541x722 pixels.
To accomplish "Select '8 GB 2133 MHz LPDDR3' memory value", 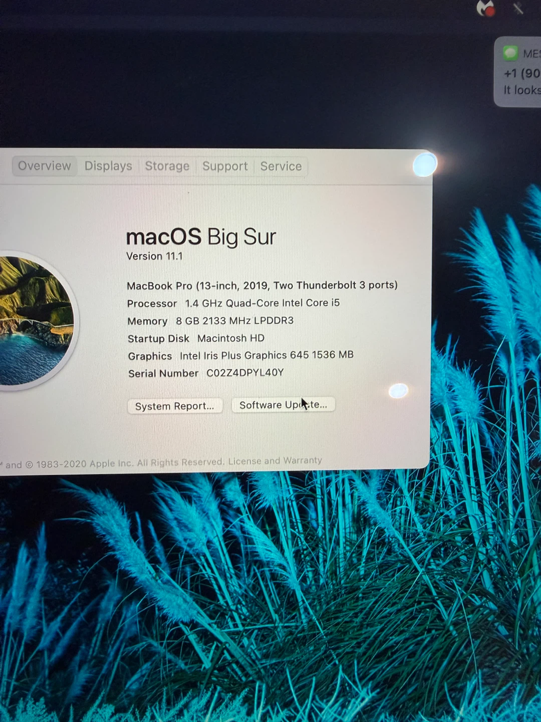I will coord(234,320).
